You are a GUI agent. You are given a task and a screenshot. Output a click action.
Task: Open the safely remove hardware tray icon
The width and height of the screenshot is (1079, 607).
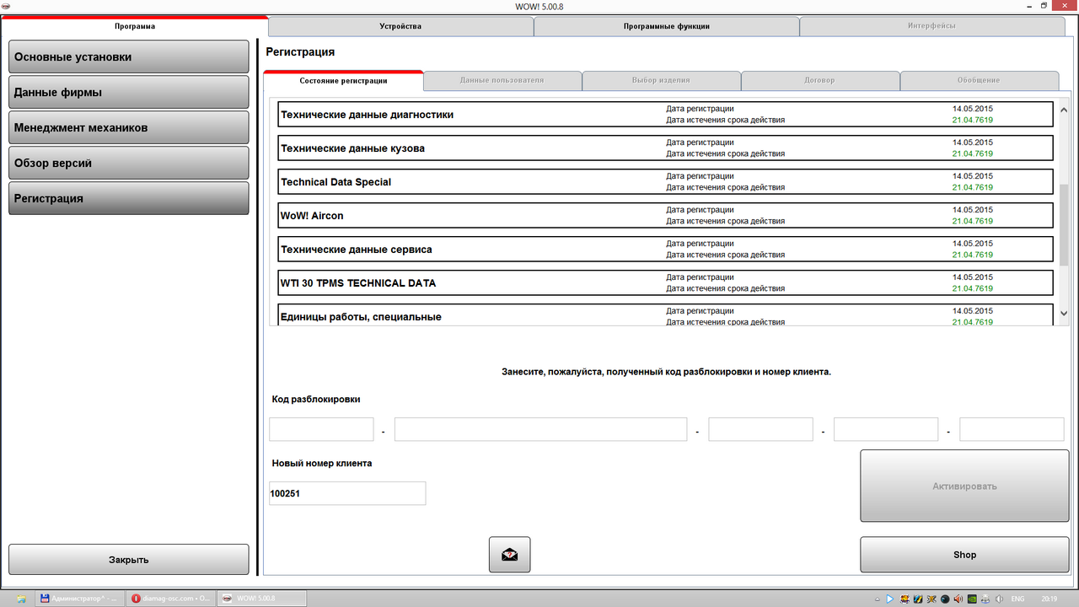pos(985,599)
